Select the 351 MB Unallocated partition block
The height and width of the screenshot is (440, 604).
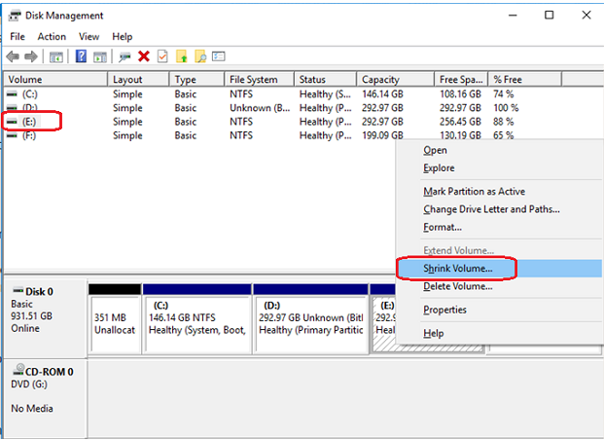[115, 318]
